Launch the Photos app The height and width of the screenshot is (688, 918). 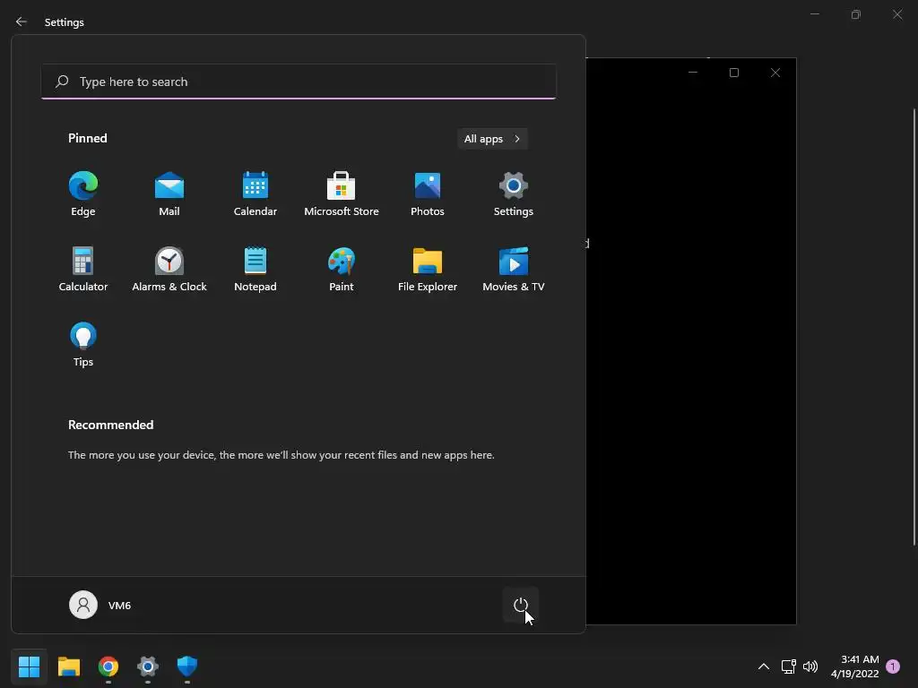pos(428,194)
